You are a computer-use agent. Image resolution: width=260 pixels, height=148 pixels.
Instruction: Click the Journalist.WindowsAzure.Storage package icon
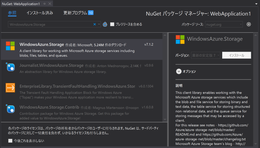pyautogui.click(x=10, y=67)
